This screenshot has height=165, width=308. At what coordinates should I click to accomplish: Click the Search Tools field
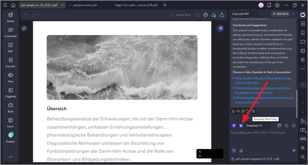(x=181, y=15)
